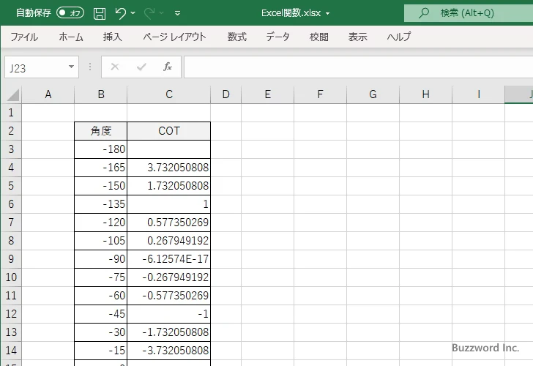Screen dimensions: 533x366
Task: Select column I header
Action: 478,94
